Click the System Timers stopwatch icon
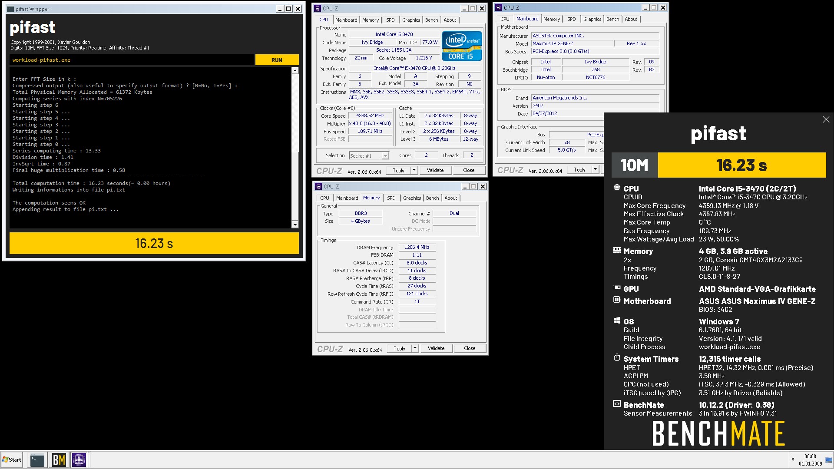 617,357
